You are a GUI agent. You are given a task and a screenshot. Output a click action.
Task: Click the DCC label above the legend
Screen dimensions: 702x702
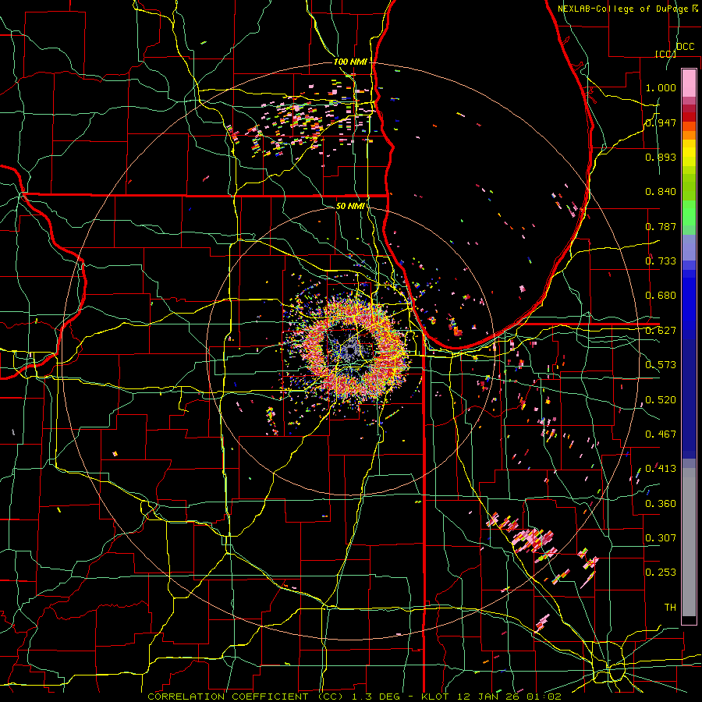coord(685,47)
